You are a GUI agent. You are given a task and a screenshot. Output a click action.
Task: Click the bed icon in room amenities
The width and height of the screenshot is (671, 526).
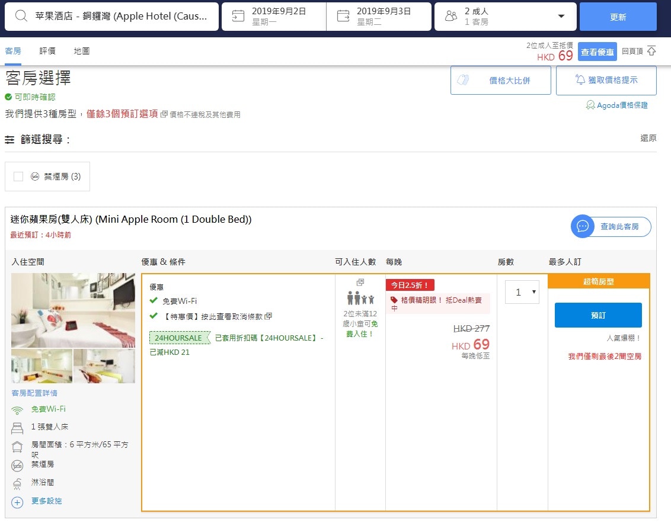pyautogui.click(x=17, y=428)
